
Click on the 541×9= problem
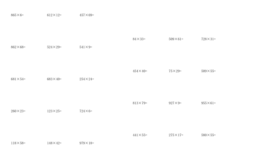coord(86,47)
